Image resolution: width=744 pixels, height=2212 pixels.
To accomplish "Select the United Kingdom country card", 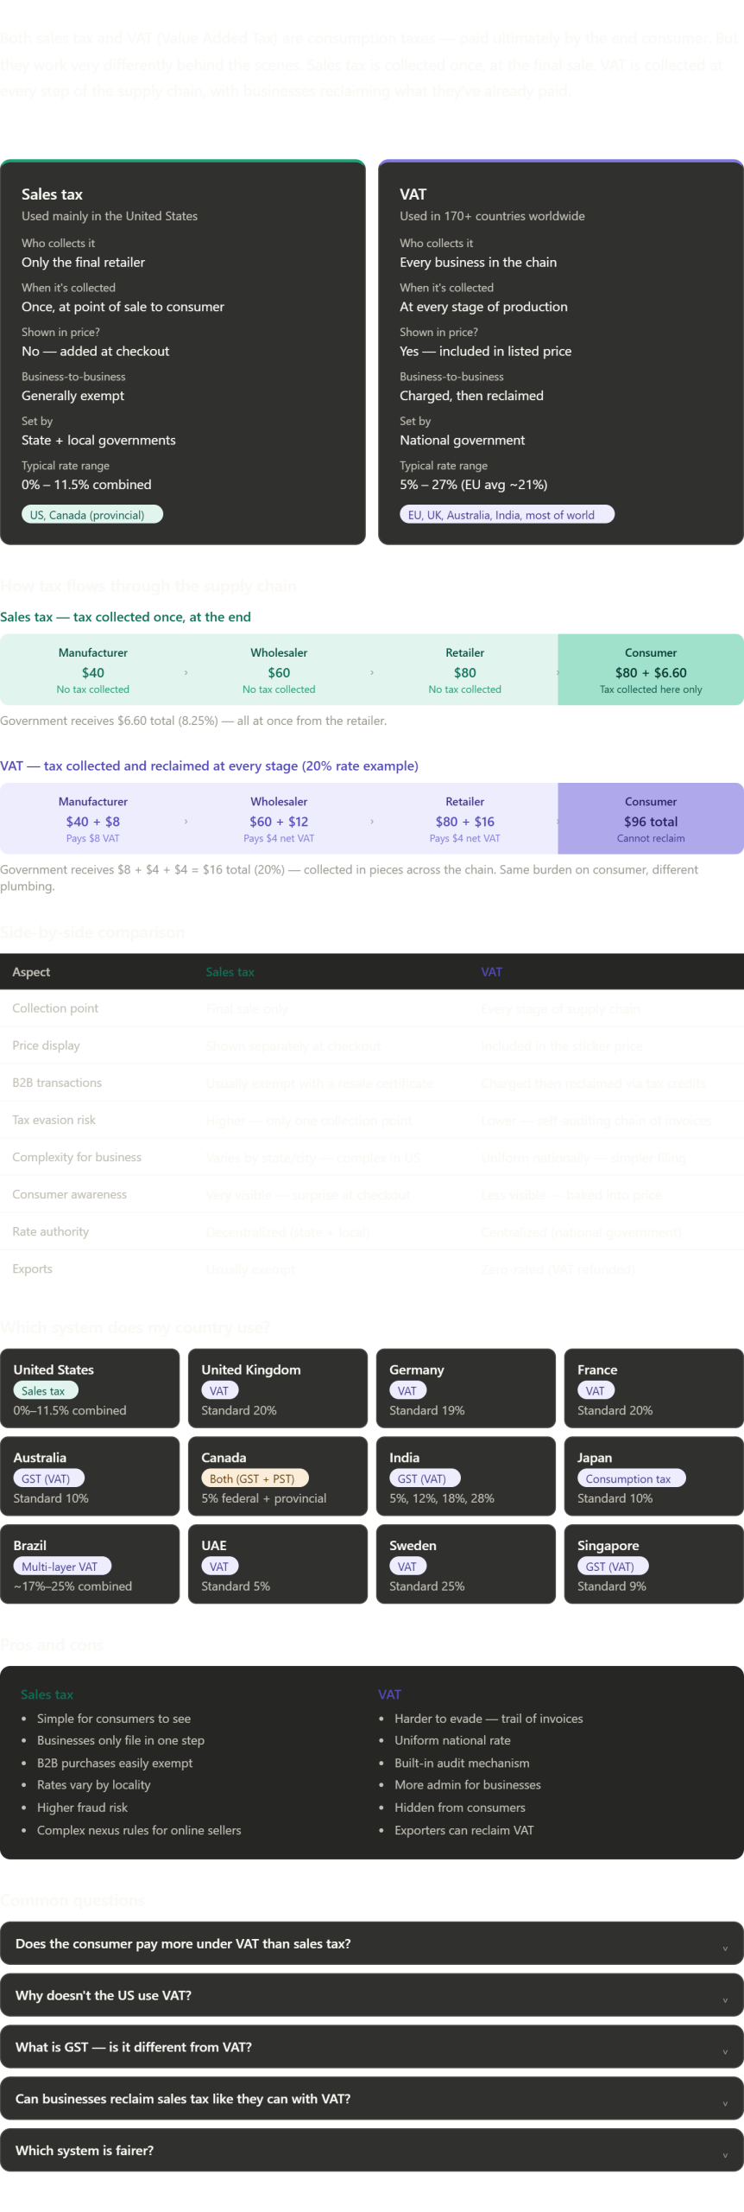I will [x=277, y=1389].
